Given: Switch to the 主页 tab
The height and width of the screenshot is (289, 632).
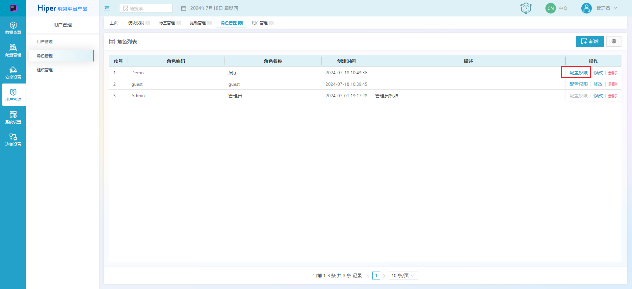Looking at the screenshot, I should [114, 23].
